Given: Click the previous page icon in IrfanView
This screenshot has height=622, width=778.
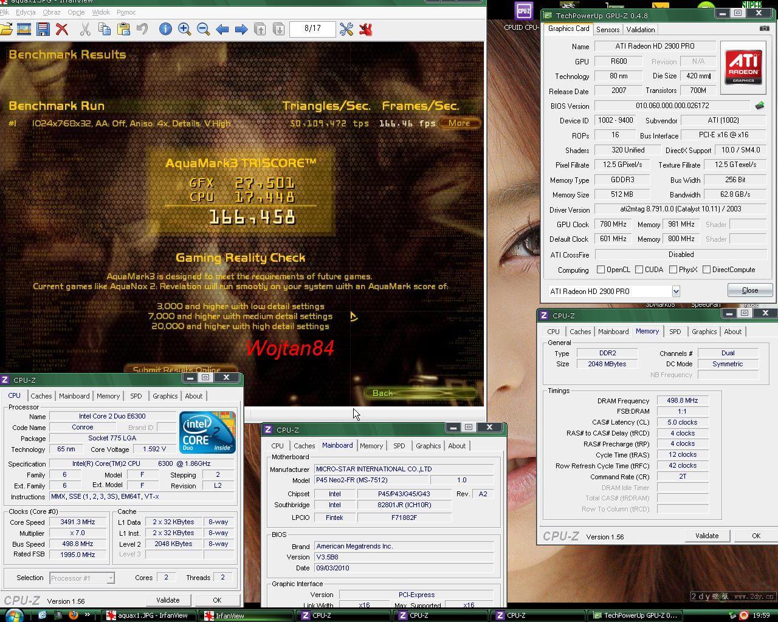Looking at the screenshot, I should (260, 29).
